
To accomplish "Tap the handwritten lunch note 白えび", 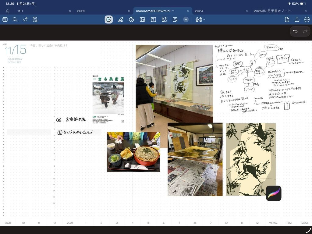I will pos(75,132).
